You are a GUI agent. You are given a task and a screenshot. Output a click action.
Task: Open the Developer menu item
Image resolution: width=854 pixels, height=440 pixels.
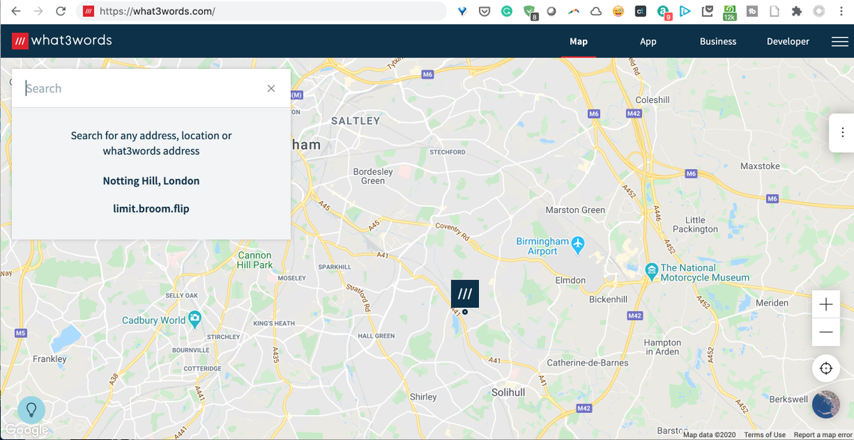click(788, 41)
